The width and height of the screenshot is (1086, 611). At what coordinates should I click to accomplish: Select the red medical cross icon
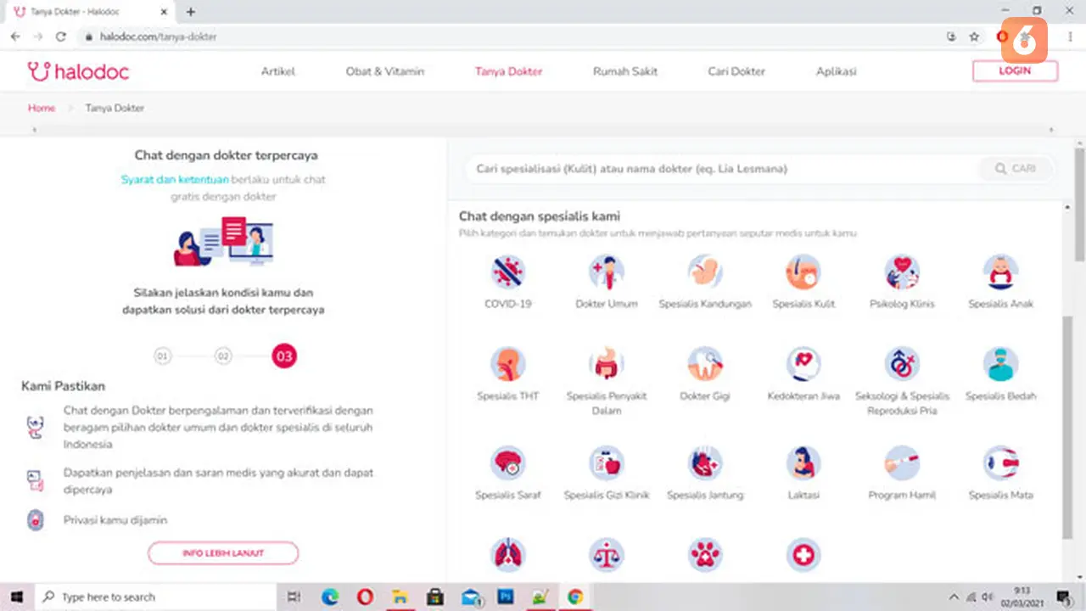pyautogui.click(x=803, y=556)
